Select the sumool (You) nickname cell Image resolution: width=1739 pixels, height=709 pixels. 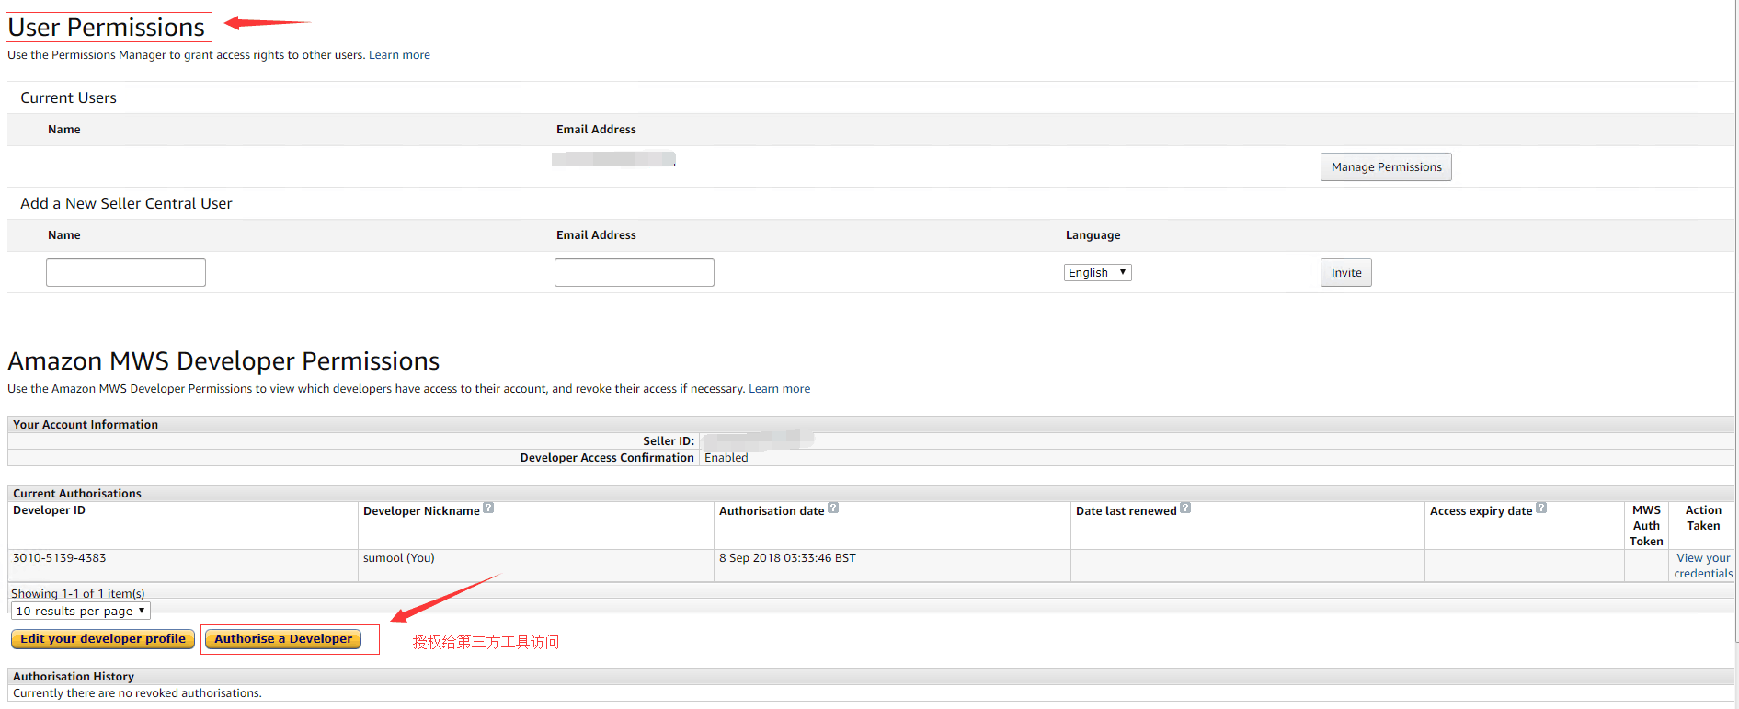(536, 566)
